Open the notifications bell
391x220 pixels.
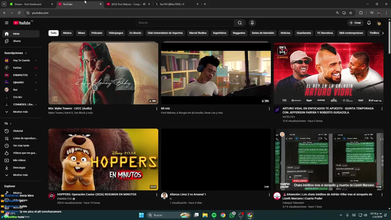coord(369,23)
